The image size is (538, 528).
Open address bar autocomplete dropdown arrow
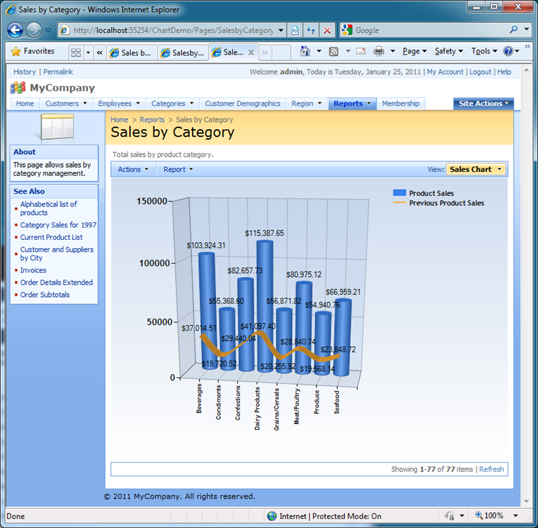coord(281,30)
